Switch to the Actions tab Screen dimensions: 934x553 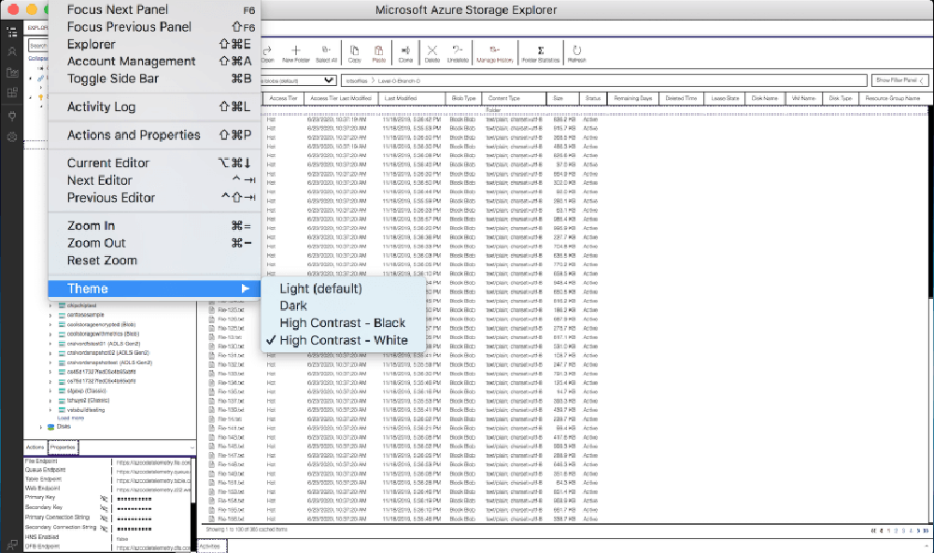pos(35,447)
